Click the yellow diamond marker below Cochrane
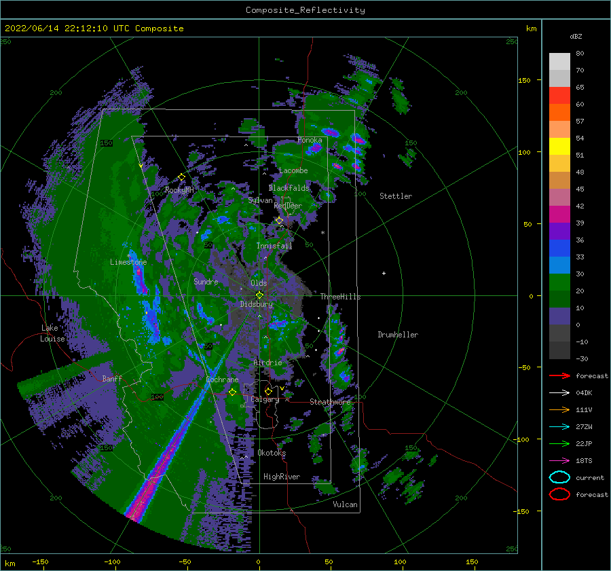The height and width of the screenshot is (571, 611). pos(233,392)
